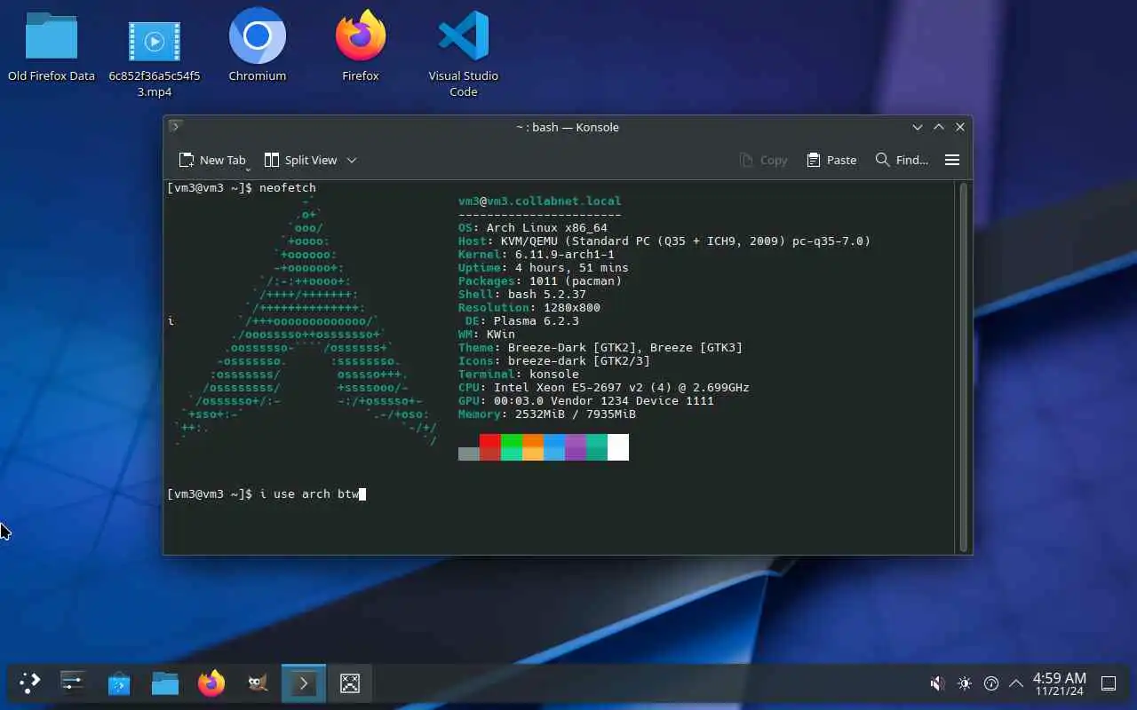Click the 'DE: Plasma 6.2.3' line
Image resolution: width=1137 pixels, height=710 pixels.
[522, 321]
